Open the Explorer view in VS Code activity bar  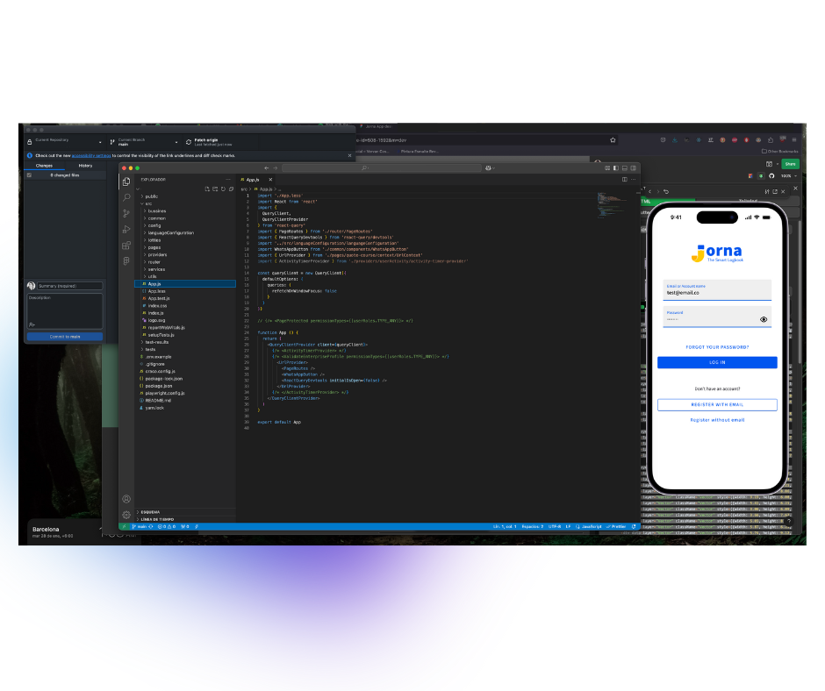point(126,182)
